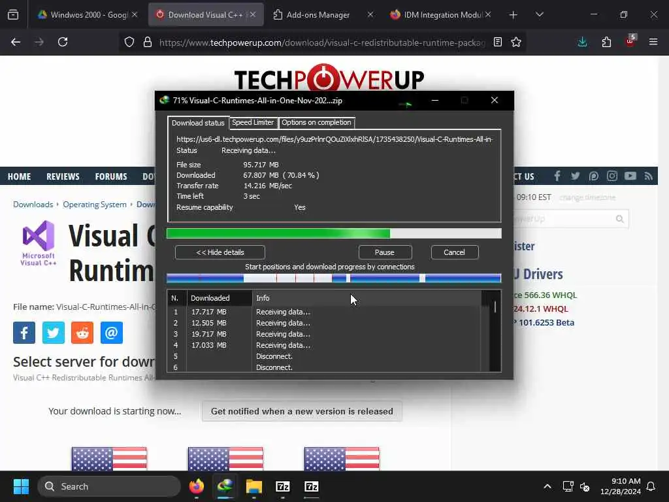Screen dimensions: 669x502
Task: Show hidden system tray icons chevron
Action: pyautogui.click(x=547, y=486)
